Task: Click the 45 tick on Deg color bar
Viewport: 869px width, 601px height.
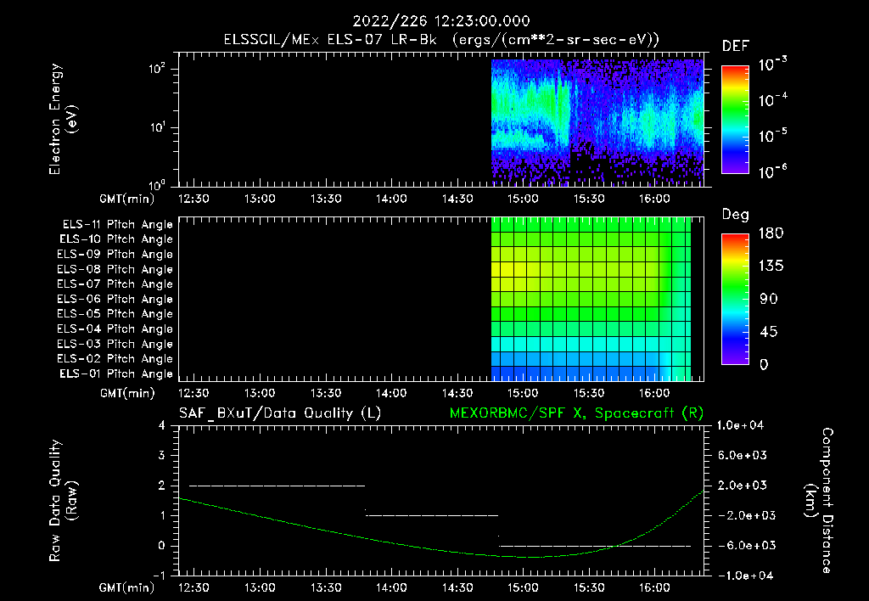Action: (x=769, y=332)
